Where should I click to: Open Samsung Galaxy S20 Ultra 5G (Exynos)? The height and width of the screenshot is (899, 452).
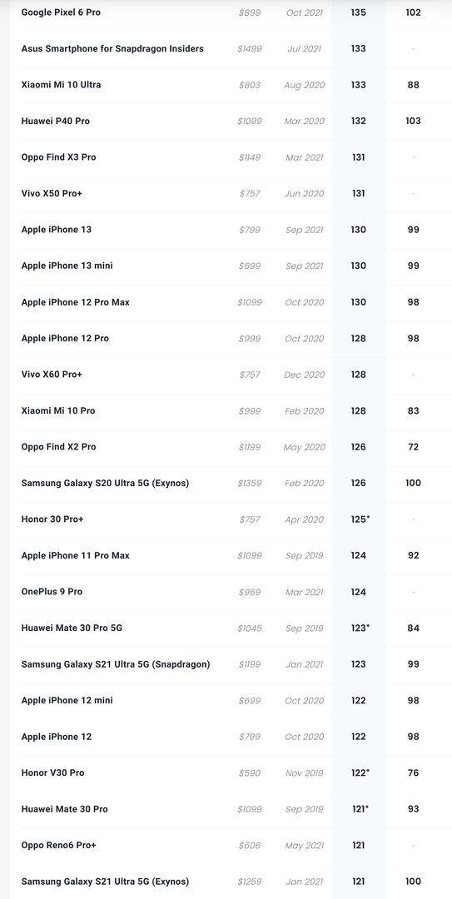(x=105, y=483)
